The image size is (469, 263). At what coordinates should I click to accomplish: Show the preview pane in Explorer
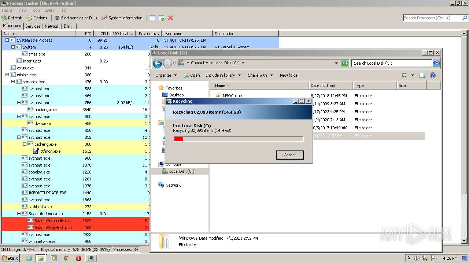pyautogui.click(x=422, y=75)
